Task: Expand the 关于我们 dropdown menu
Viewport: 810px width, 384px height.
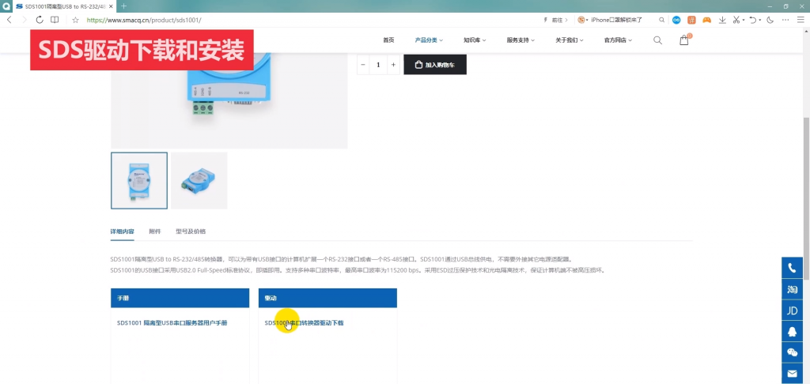Action: pos(570,40)
